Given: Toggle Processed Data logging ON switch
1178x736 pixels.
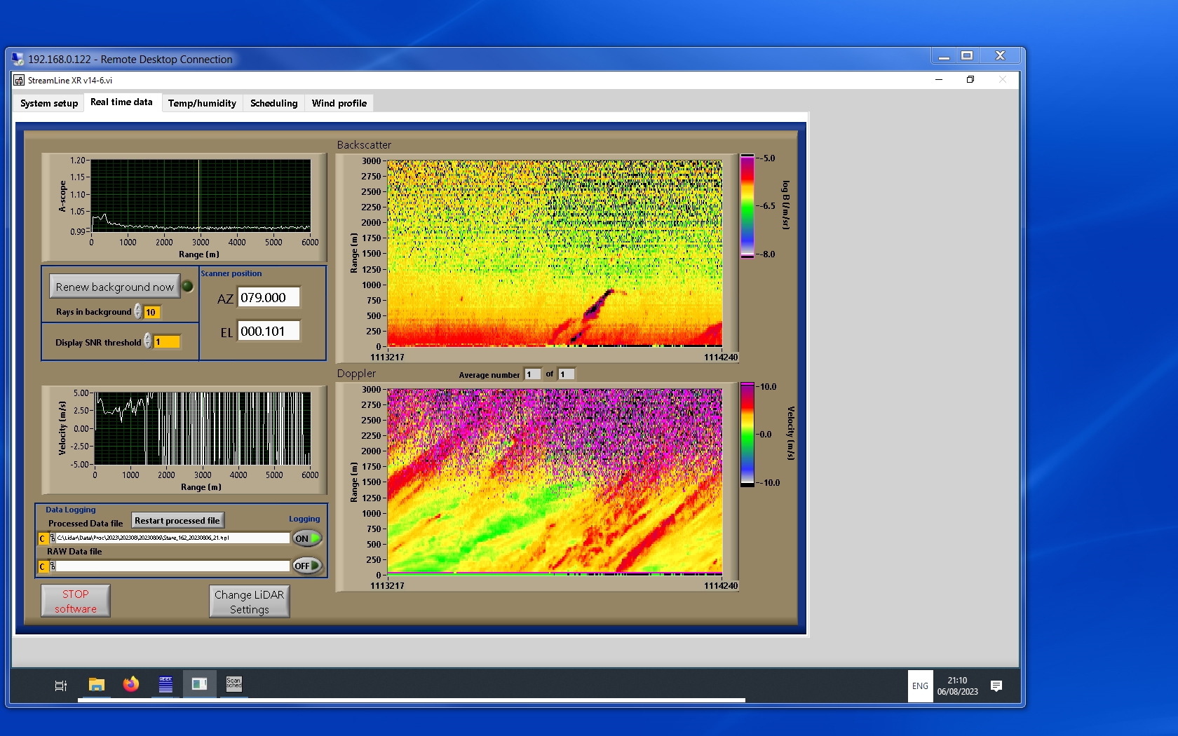Looking at the screenshot, I should [307, 538].
